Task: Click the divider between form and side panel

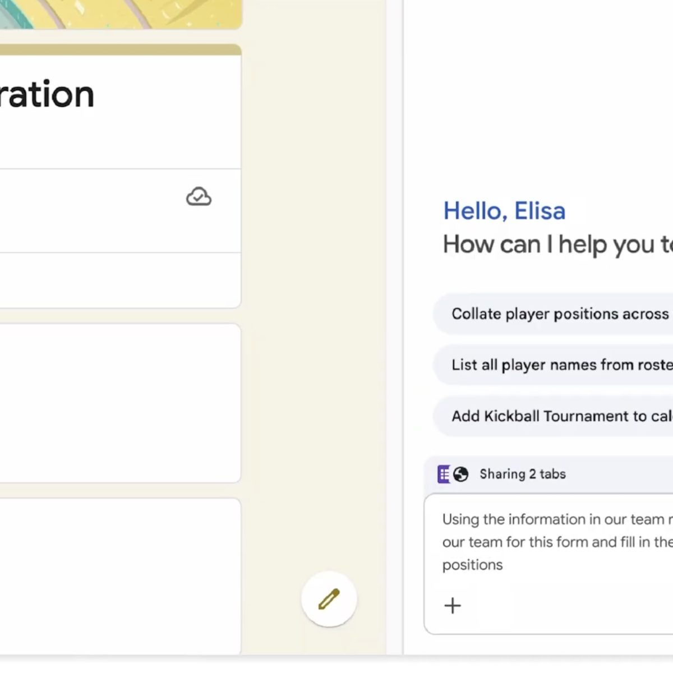Action: pos(403,336)
